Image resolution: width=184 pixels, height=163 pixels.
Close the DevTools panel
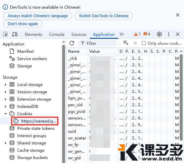[178, 34]
